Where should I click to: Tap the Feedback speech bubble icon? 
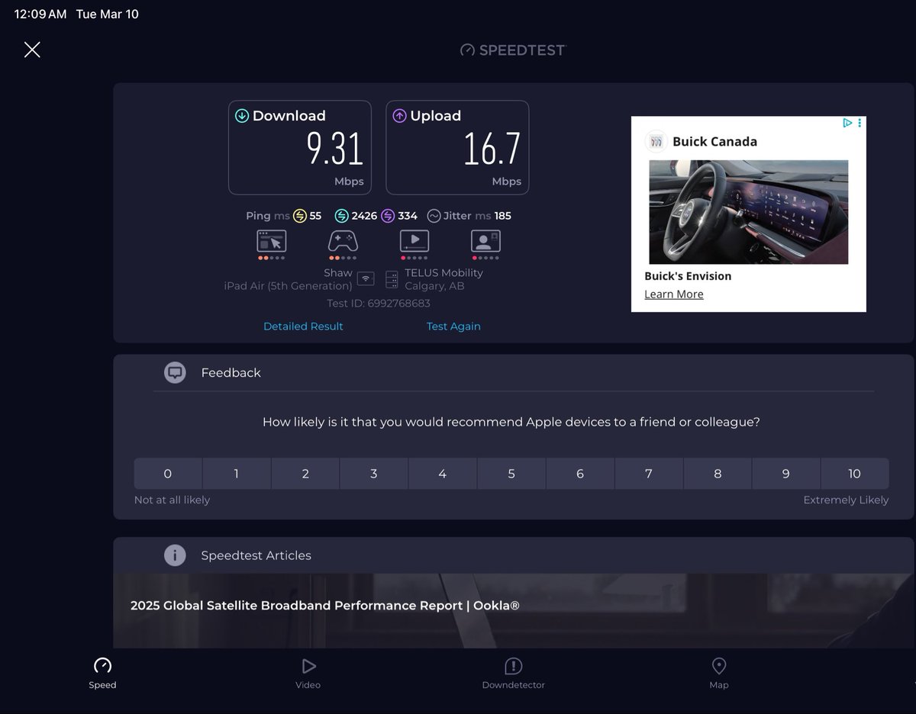[175, 372]
